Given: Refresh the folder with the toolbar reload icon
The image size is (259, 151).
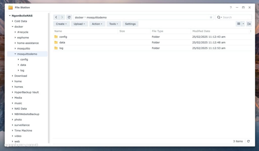Looking at the screenshot, I should pos(69,17).
